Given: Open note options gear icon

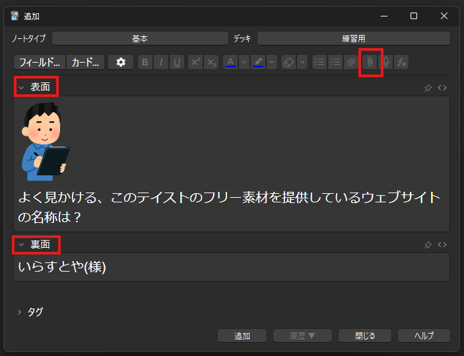Looking at the screenshot, I should pyautogui.click(x=121, y=62).
